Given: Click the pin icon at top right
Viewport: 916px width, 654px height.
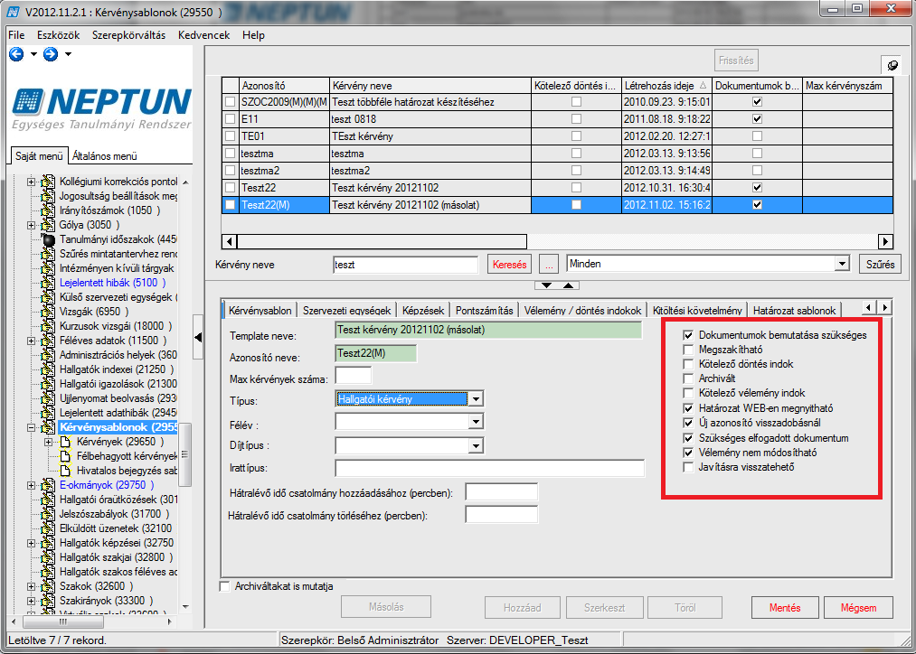Looking at the screenshot, I should click(x=892, y=65).
